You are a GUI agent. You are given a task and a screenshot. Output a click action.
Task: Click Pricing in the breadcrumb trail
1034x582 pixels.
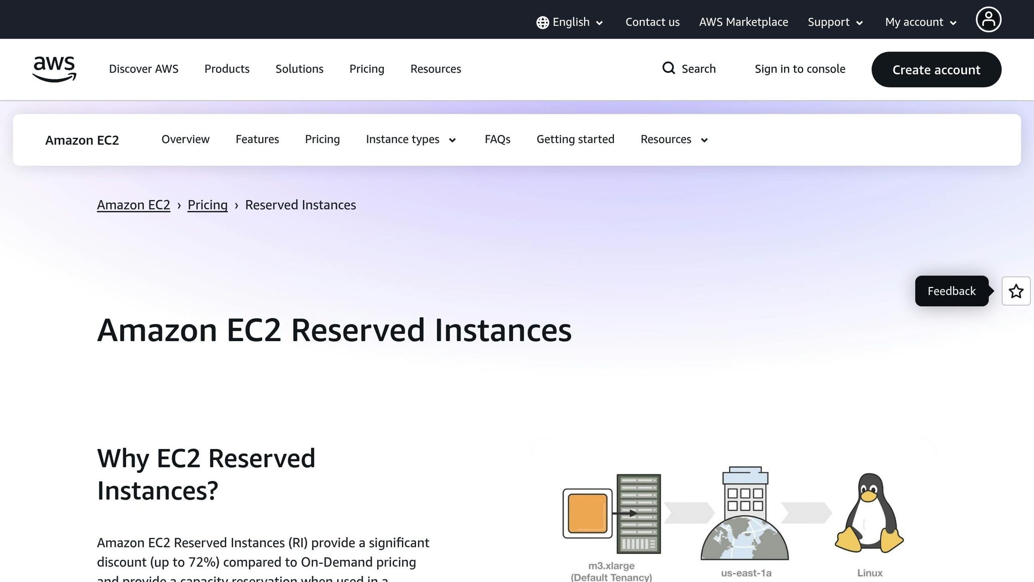[207, 205]
